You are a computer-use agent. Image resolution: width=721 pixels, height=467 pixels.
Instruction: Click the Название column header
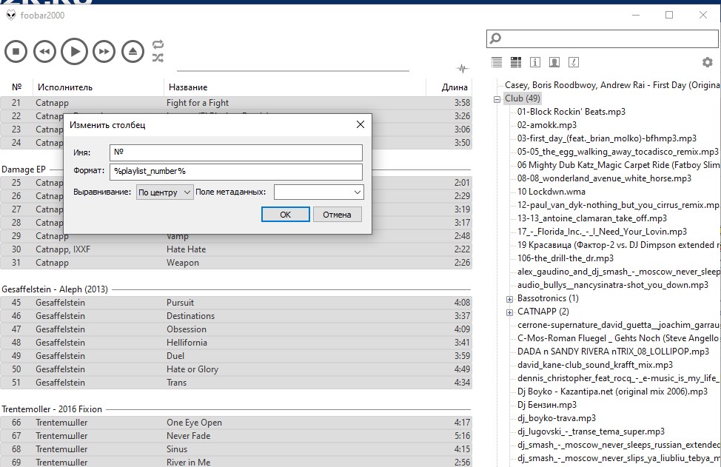click(188, 87)
